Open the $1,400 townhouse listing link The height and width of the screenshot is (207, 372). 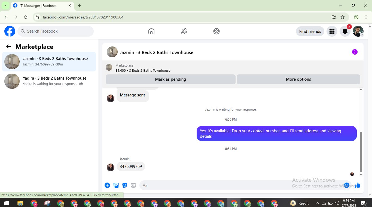click(143, 70)
